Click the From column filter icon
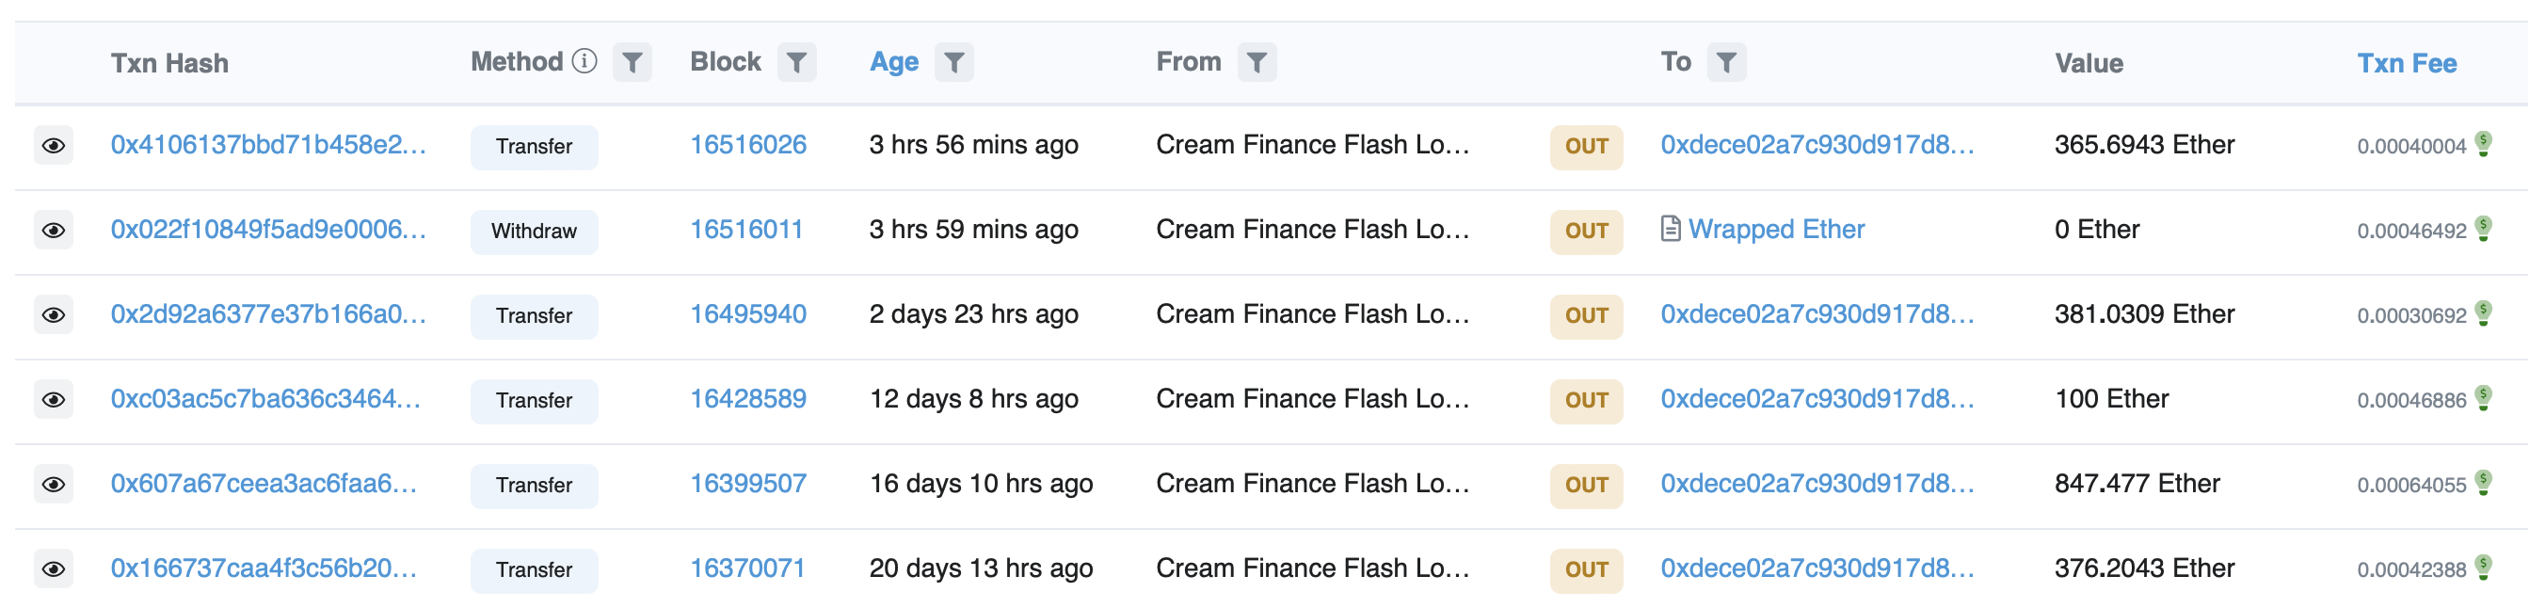 click(x=1256, y=62)
